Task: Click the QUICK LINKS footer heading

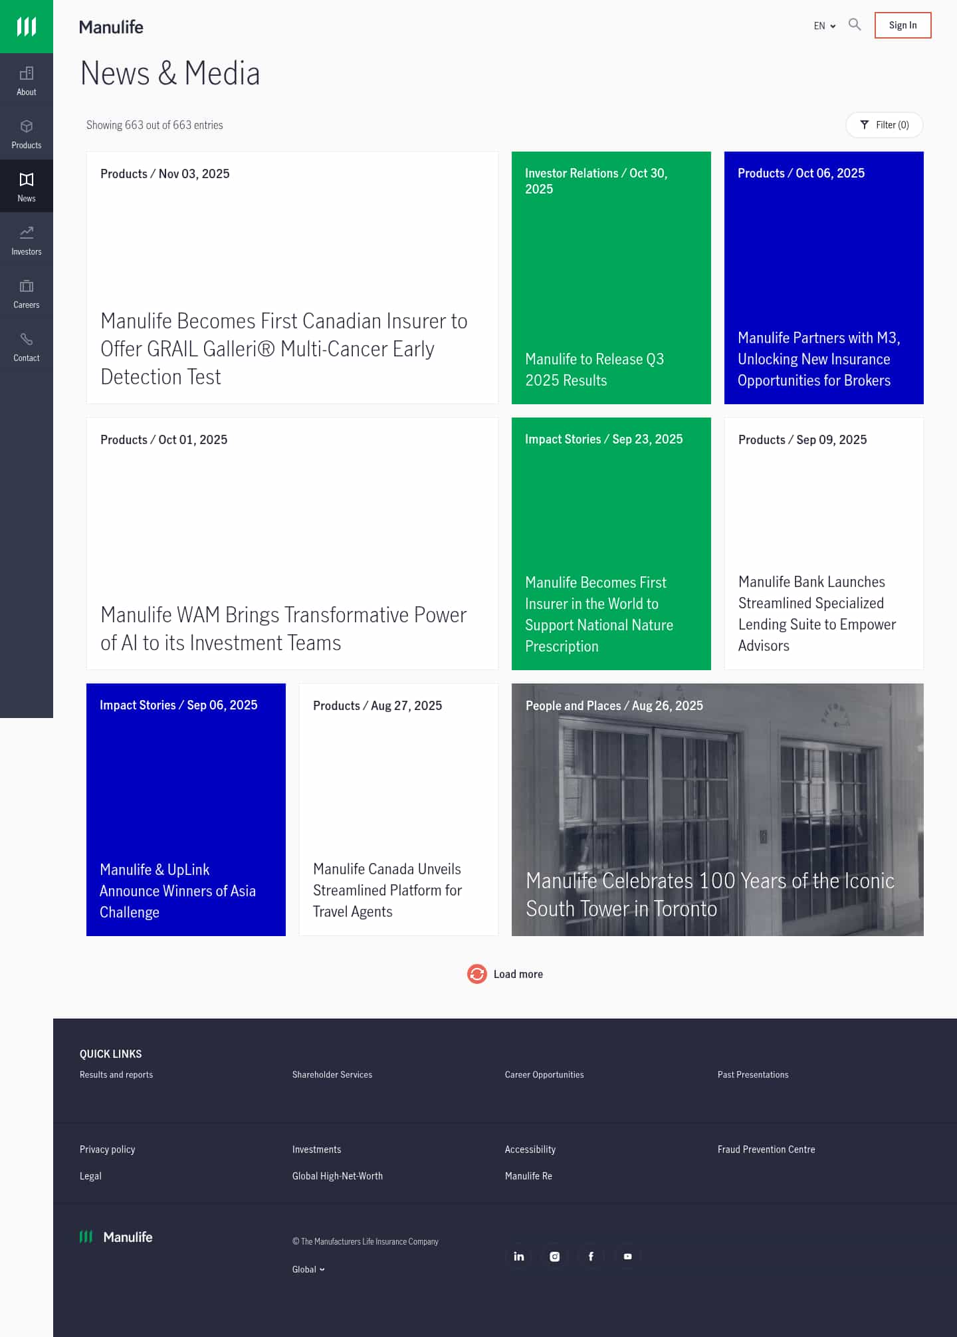Action: coord(110,1054)
